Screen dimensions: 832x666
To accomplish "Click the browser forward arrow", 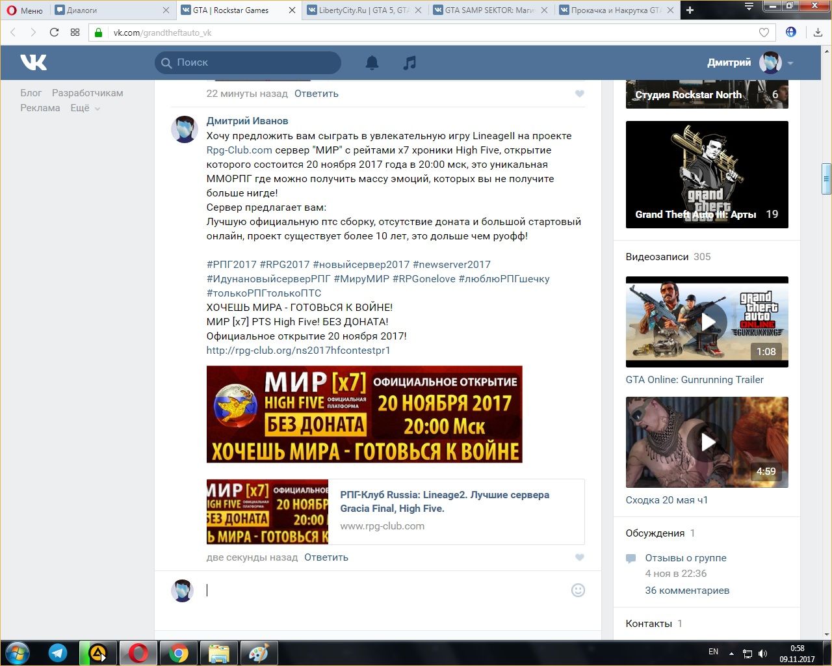I will [33, 33].
